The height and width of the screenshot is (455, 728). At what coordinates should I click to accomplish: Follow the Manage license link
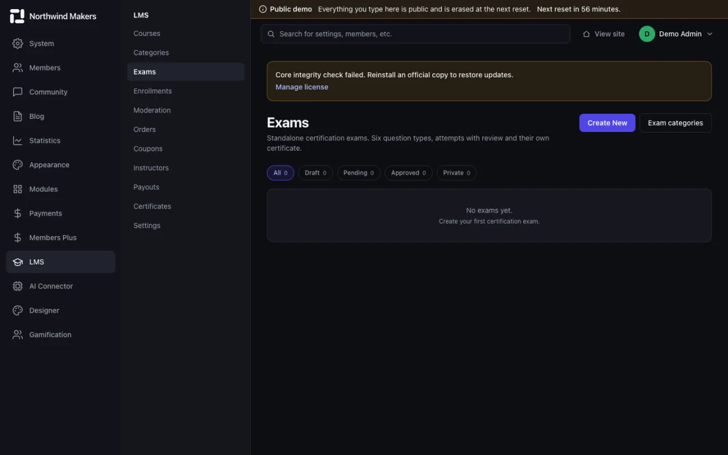click(x=302, y=87)
